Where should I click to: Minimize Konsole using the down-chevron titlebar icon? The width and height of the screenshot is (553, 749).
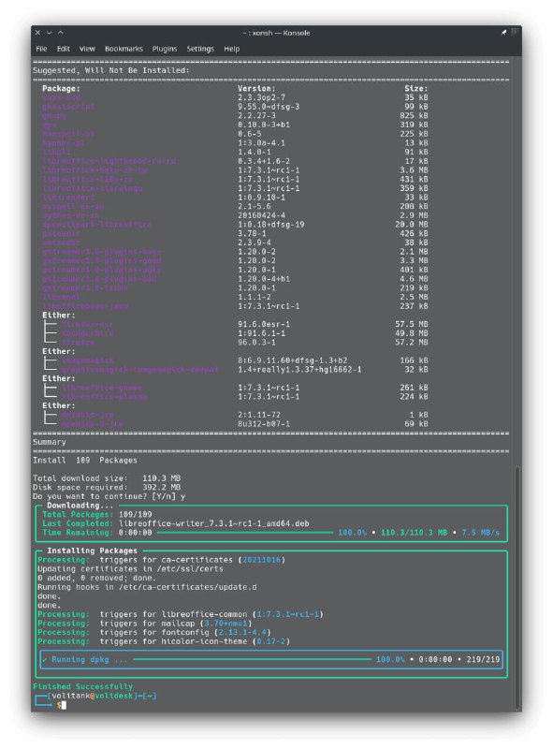pyautogui.click(x=49, y=33)
